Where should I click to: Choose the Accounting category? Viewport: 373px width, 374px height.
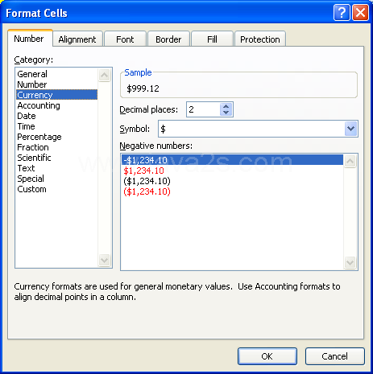pyautogui.click(x=56, y=105)
